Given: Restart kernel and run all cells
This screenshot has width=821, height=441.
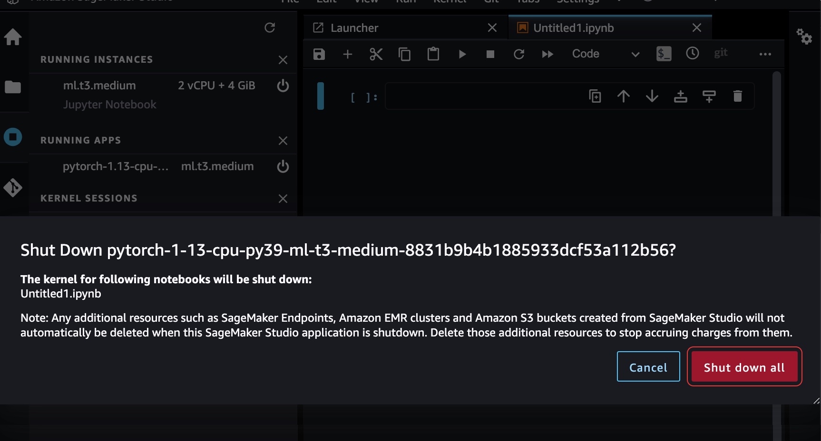Looking at the screenshot, I should (547, 54).
